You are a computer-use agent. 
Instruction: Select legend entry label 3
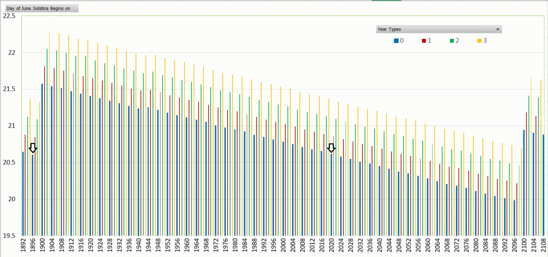click(485, 41)
